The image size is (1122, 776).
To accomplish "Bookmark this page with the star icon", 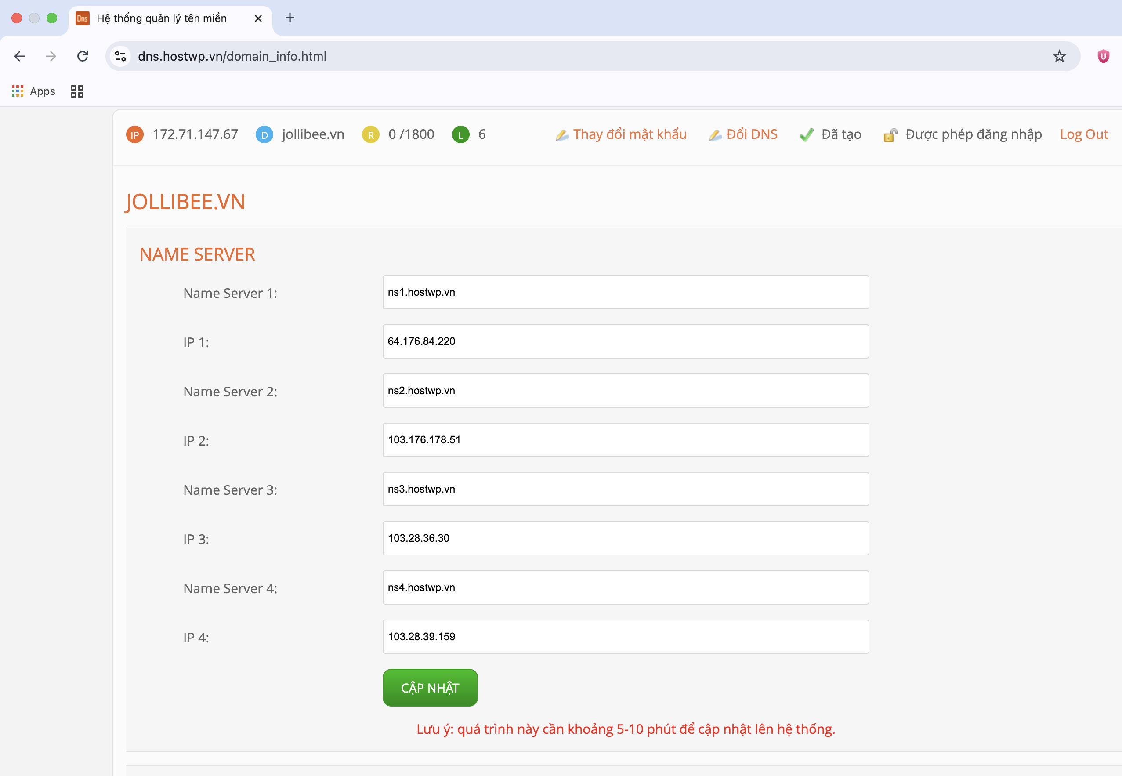I will coord(1059,56).
